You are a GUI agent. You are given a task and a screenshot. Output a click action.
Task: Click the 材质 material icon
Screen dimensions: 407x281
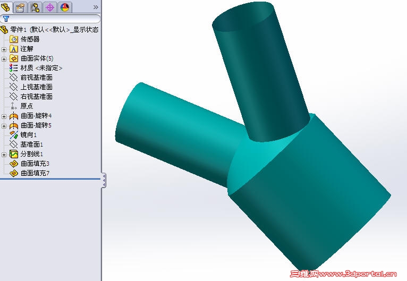coord(13,68)
